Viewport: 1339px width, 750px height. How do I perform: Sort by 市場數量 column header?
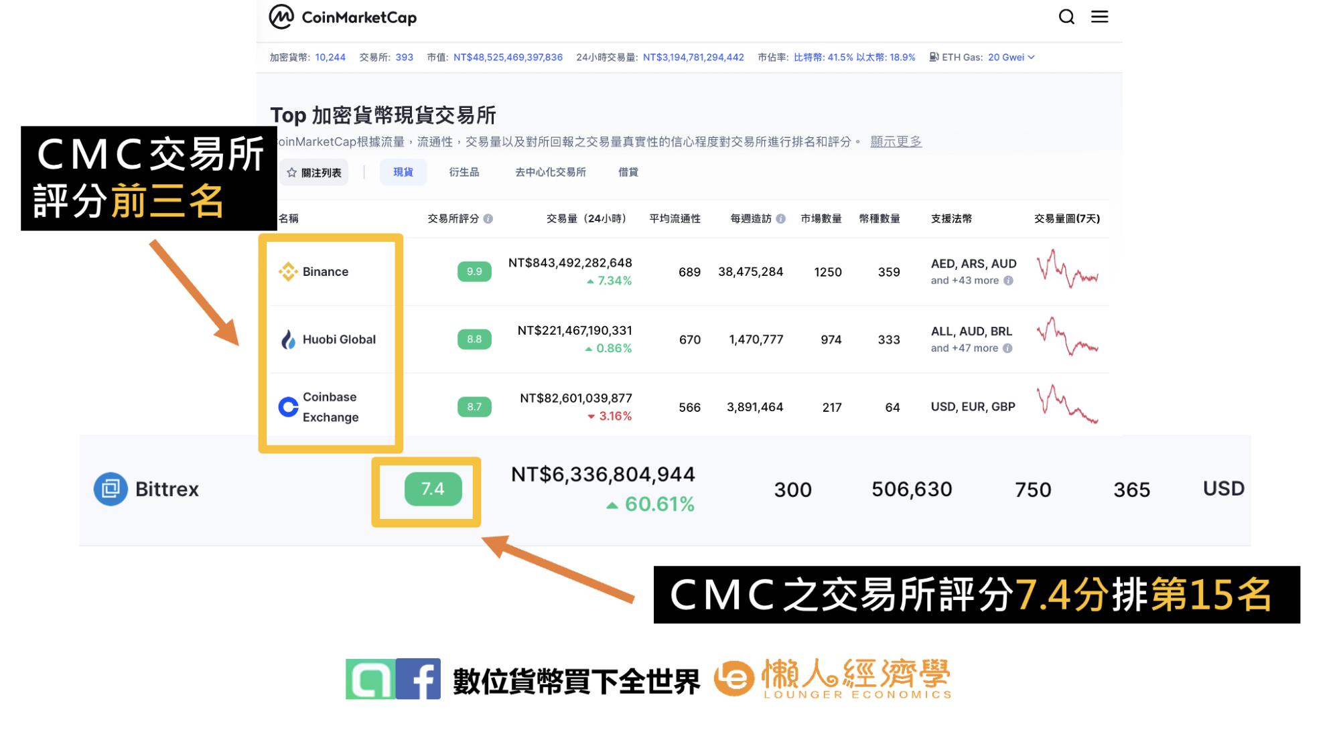coord(821,219)
